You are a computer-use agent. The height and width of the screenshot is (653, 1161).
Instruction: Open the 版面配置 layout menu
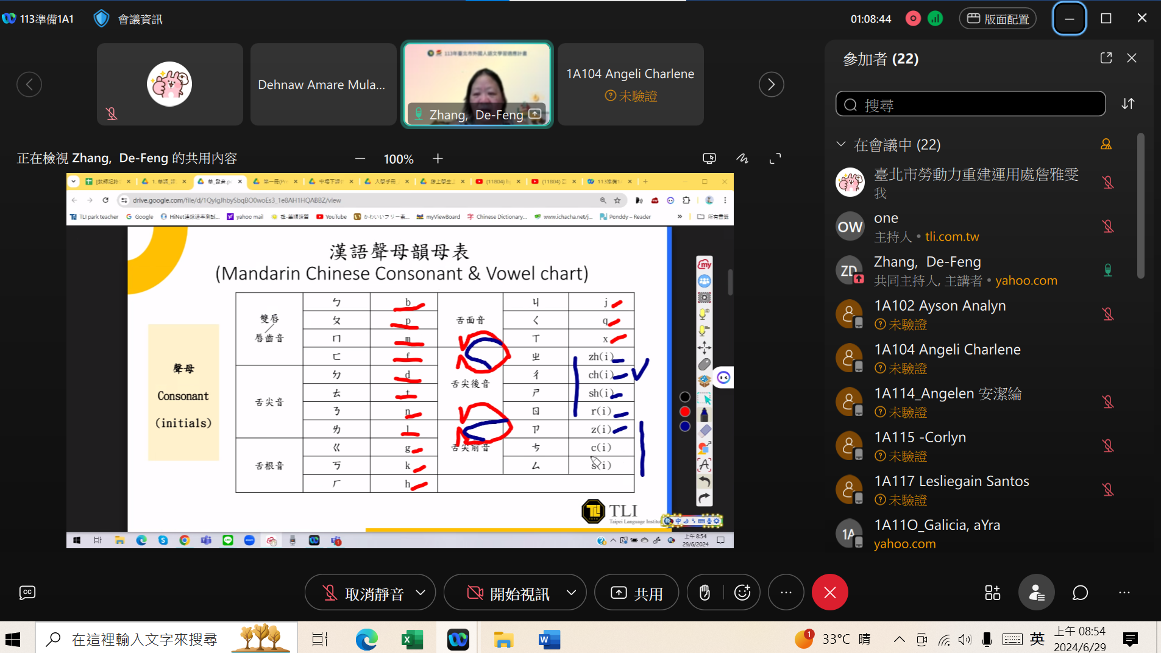[x=998, y=19]
